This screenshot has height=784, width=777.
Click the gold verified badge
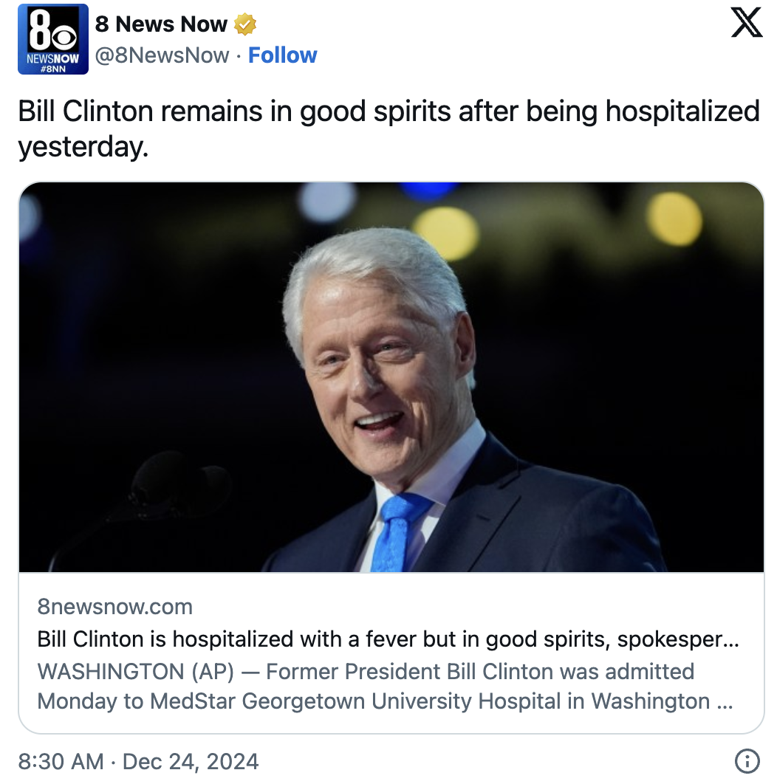244,24
